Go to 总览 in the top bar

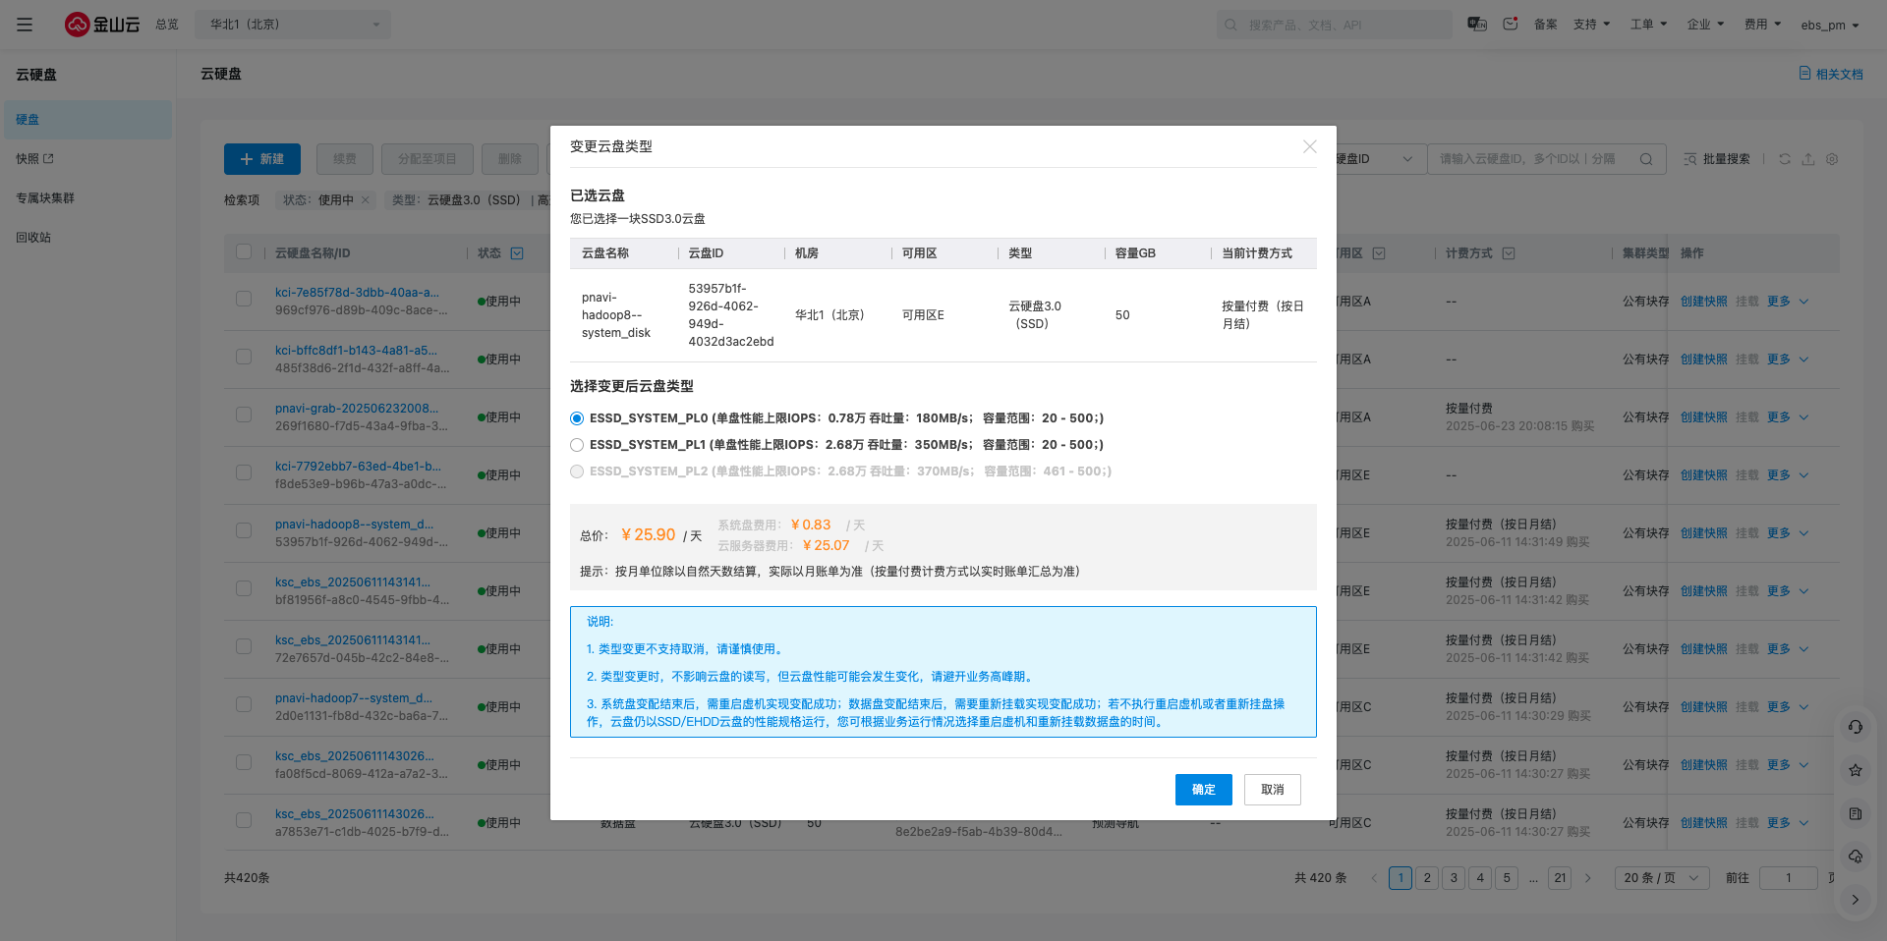(167, 25)
